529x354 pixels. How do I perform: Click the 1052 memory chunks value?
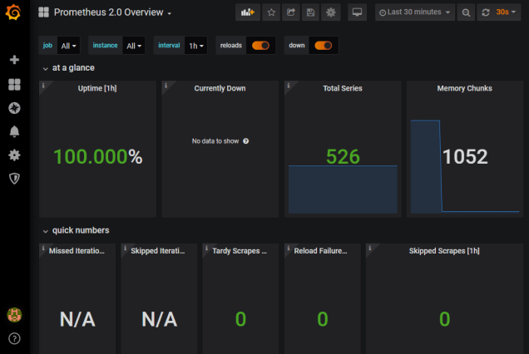465,157
